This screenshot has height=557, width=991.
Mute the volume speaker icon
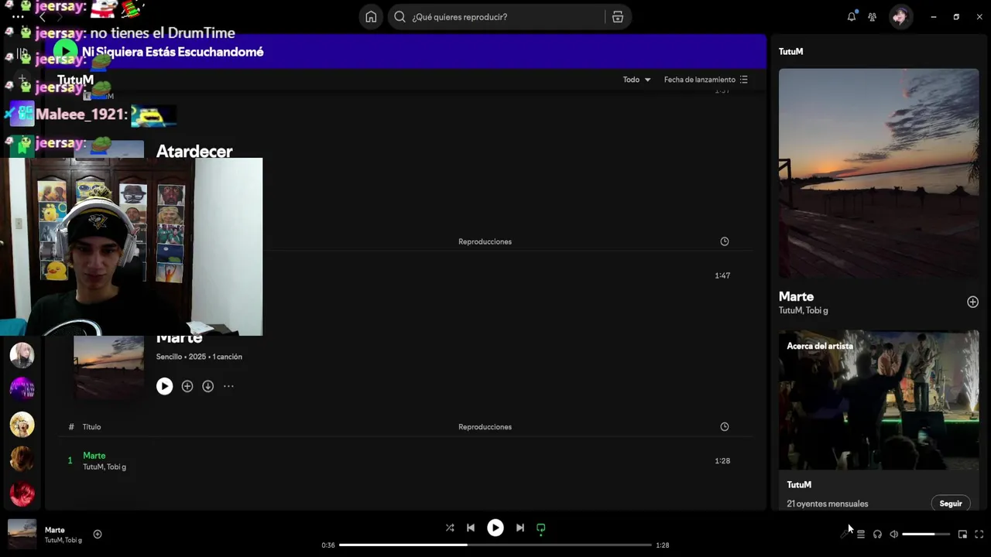pos(893,534)
